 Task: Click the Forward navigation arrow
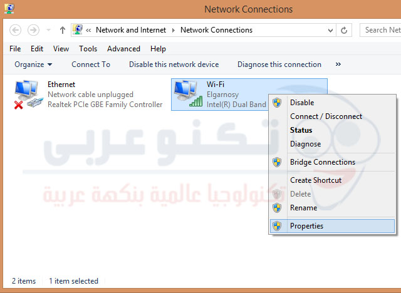[x=33, y=30]
